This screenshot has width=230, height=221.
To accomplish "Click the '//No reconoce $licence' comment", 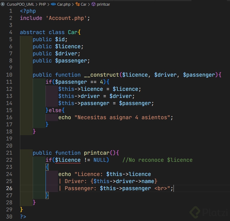I will pos(157,160).
